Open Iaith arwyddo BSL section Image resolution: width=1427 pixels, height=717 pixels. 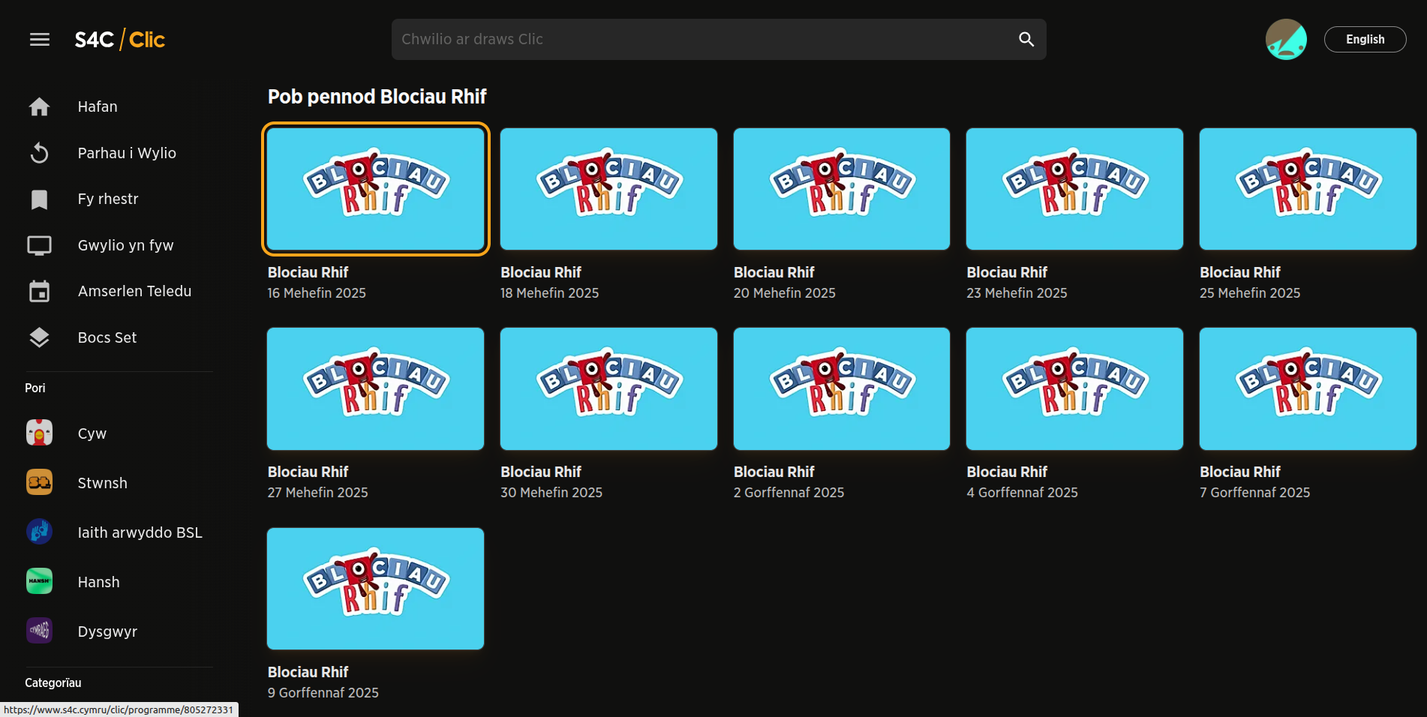(140, 532)
